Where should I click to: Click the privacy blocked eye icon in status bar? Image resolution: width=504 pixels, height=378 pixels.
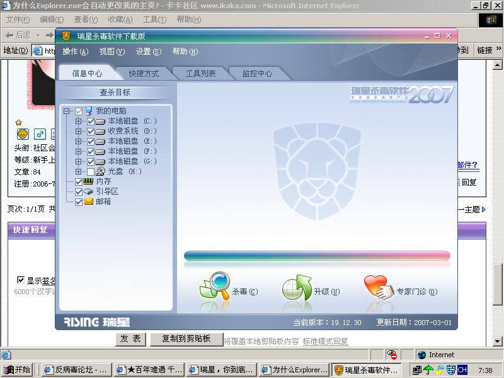(x=391, y=355)
